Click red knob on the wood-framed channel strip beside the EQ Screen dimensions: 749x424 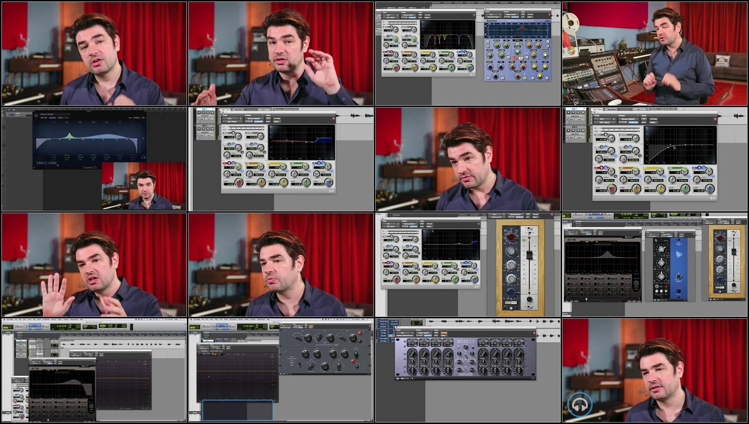511,237
